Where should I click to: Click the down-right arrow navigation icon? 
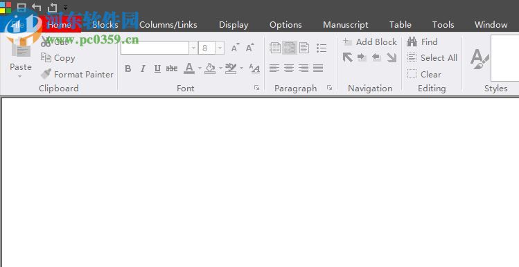click(x=392, y=57)
